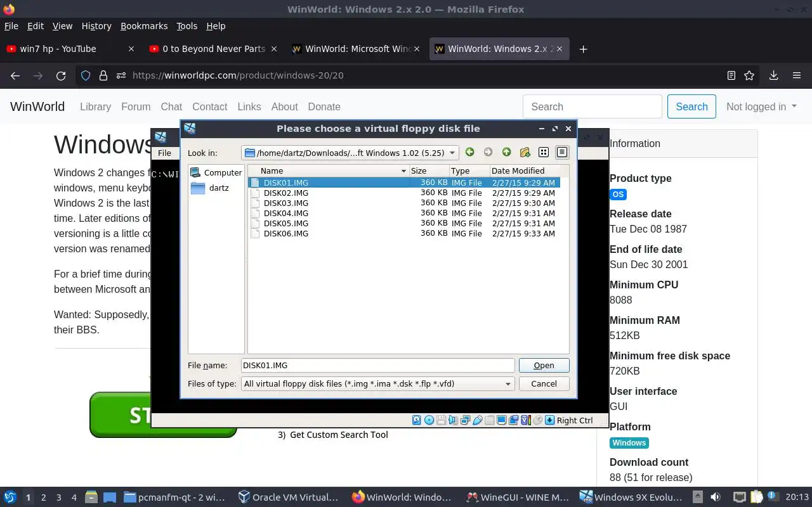Open the Bookmarks menu in Firefox

tap(144, 26)
